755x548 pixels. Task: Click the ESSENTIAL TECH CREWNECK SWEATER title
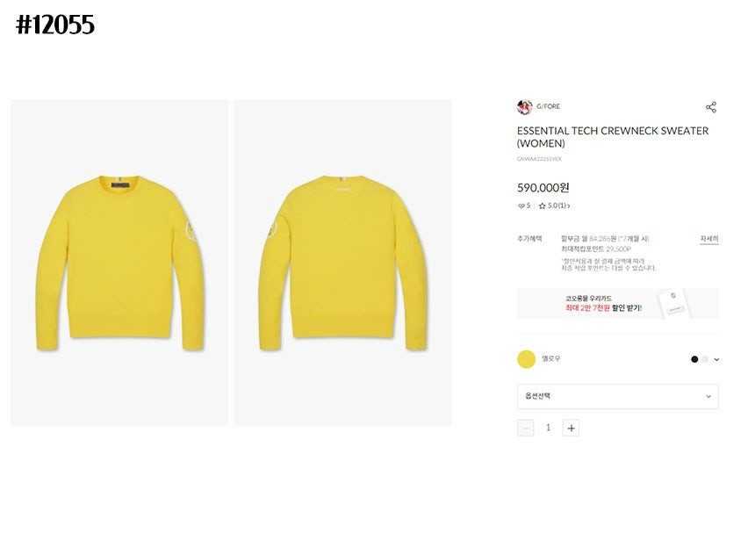(x=613, y=137)
